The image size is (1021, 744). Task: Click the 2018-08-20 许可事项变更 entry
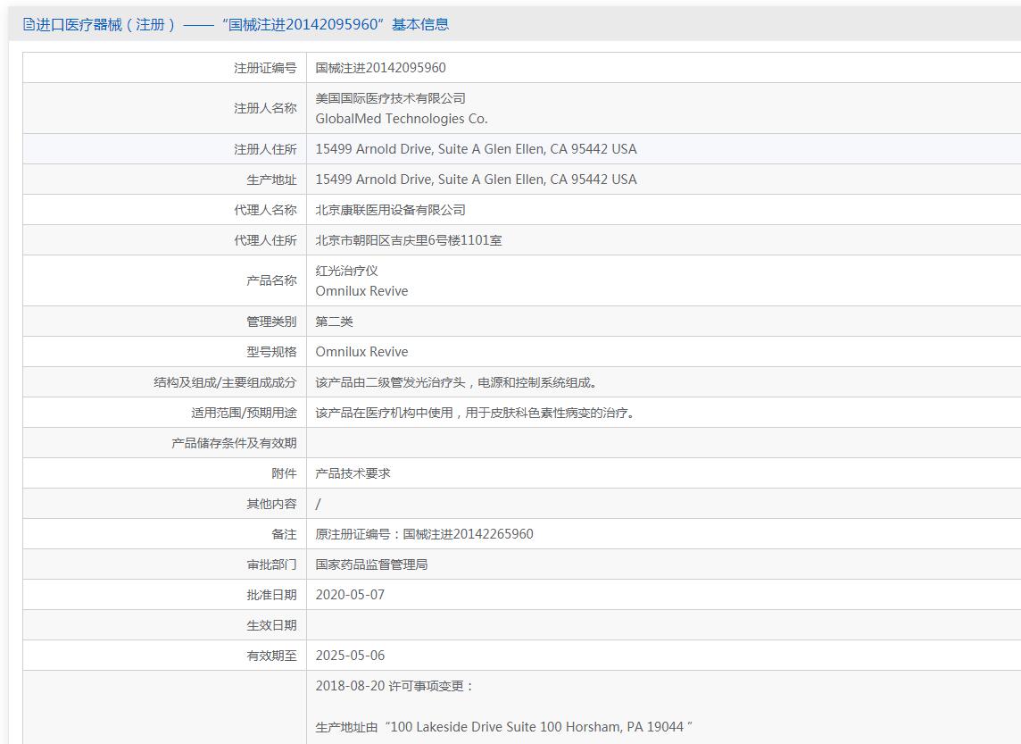[394, 686]
